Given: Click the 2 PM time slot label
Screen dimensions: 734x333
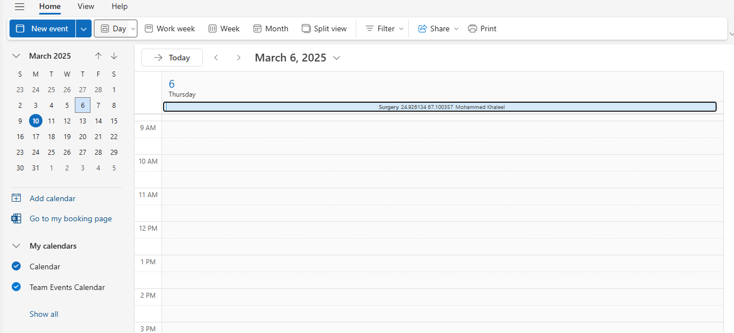Looking at the screenshot, I should (148, 296).
